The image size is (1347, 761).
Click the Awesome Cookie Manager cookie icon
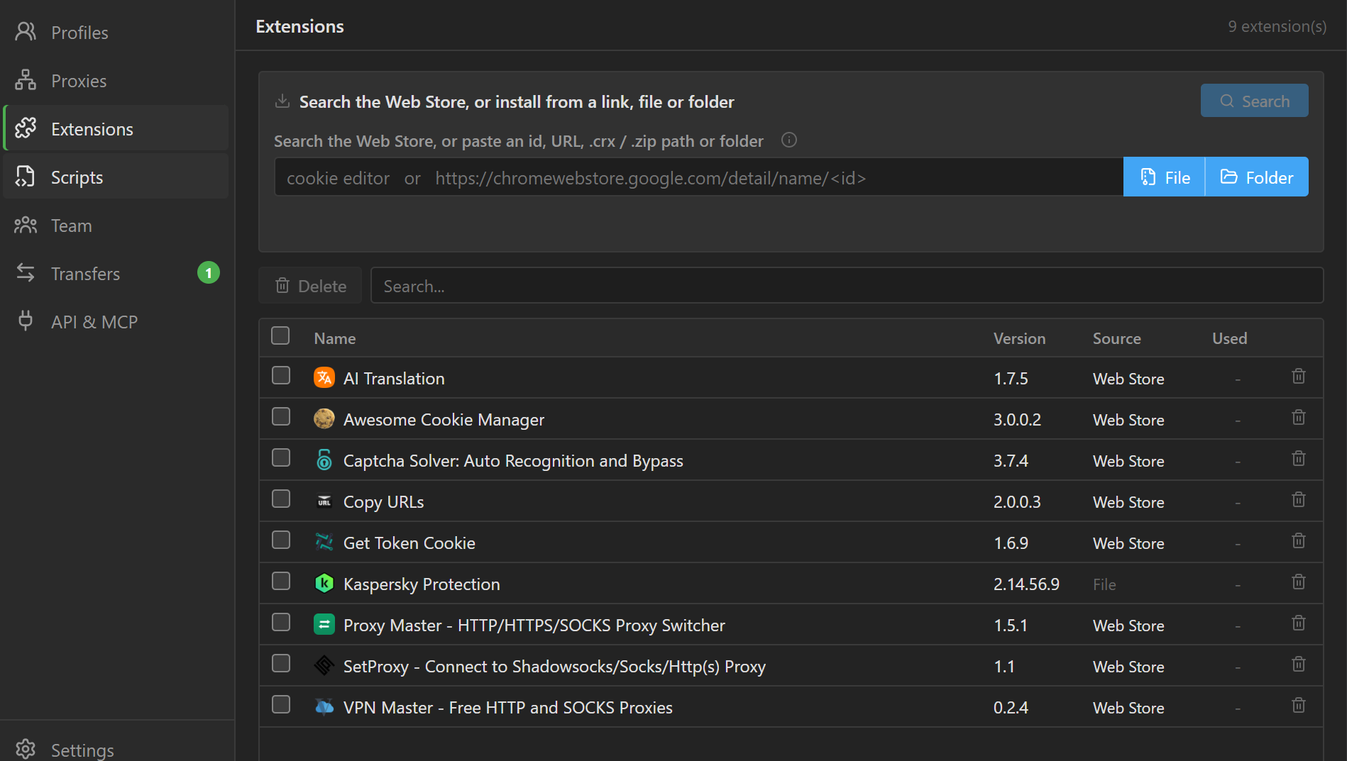click(324, 418)
